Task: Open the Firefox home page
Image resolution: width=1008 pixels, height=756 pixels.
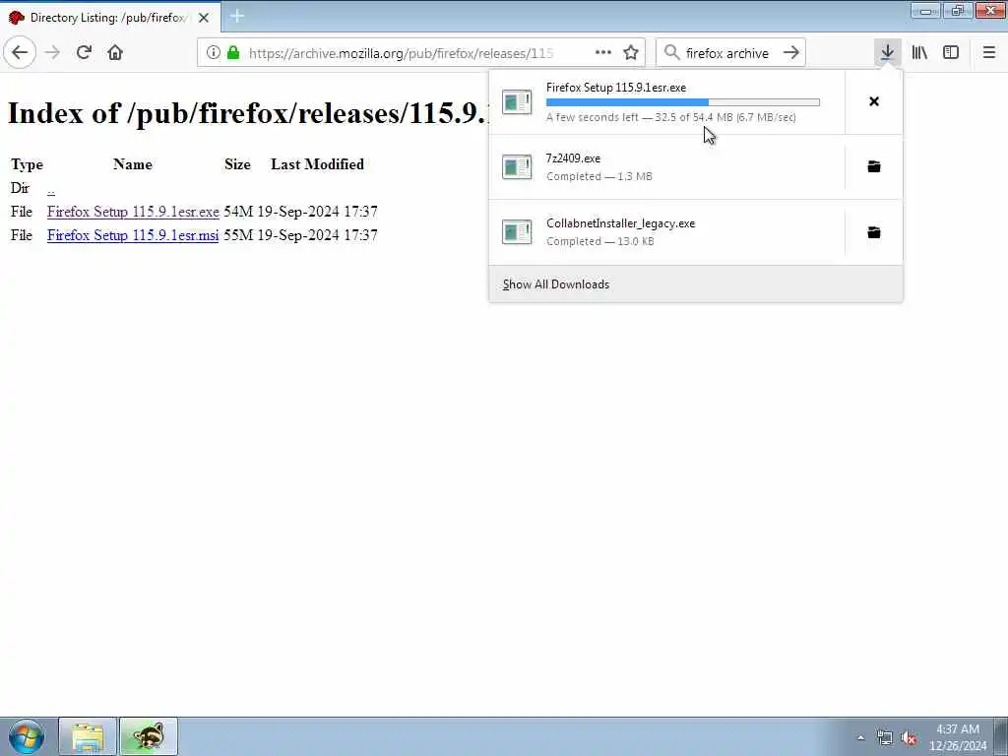Action: [x=115, y=53]
